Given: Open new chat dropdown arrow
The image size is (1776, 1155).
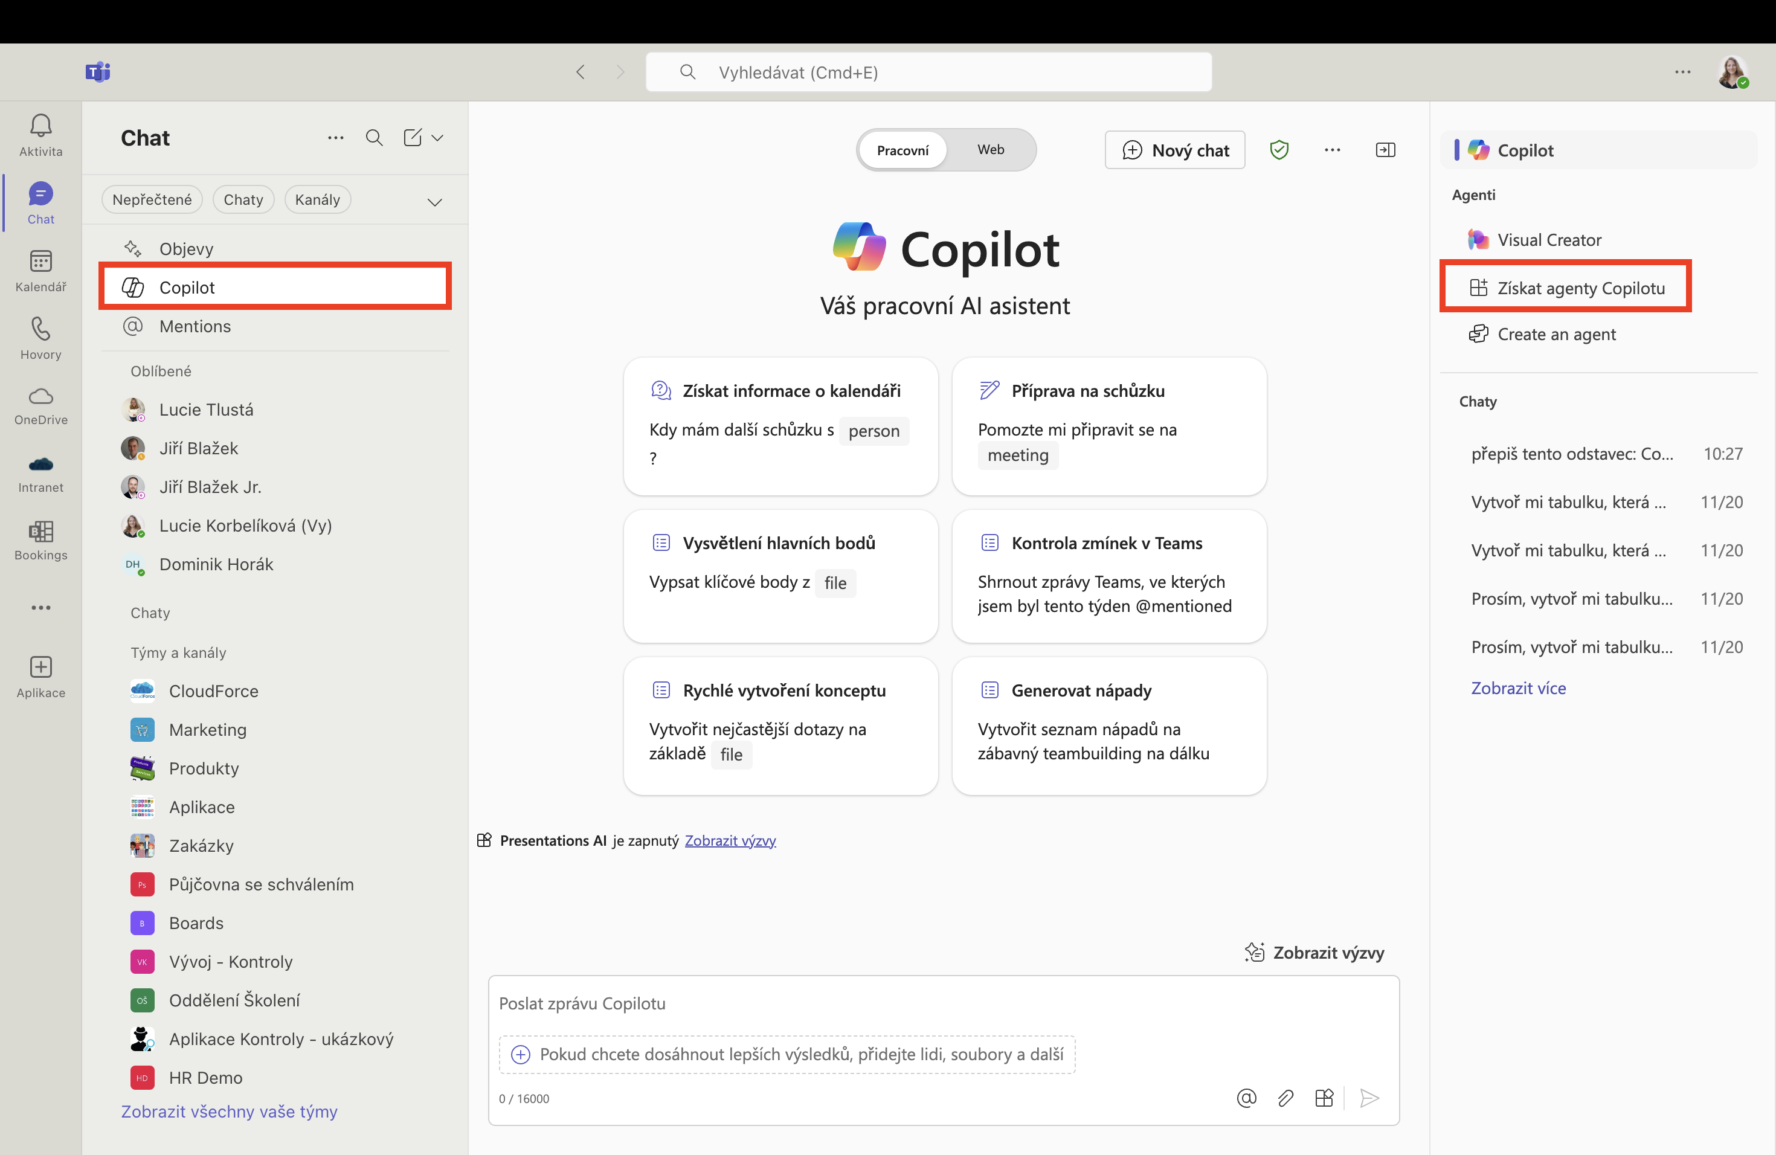Looking at the screenshot, I should pyautogui.click(x=438, y=138).
